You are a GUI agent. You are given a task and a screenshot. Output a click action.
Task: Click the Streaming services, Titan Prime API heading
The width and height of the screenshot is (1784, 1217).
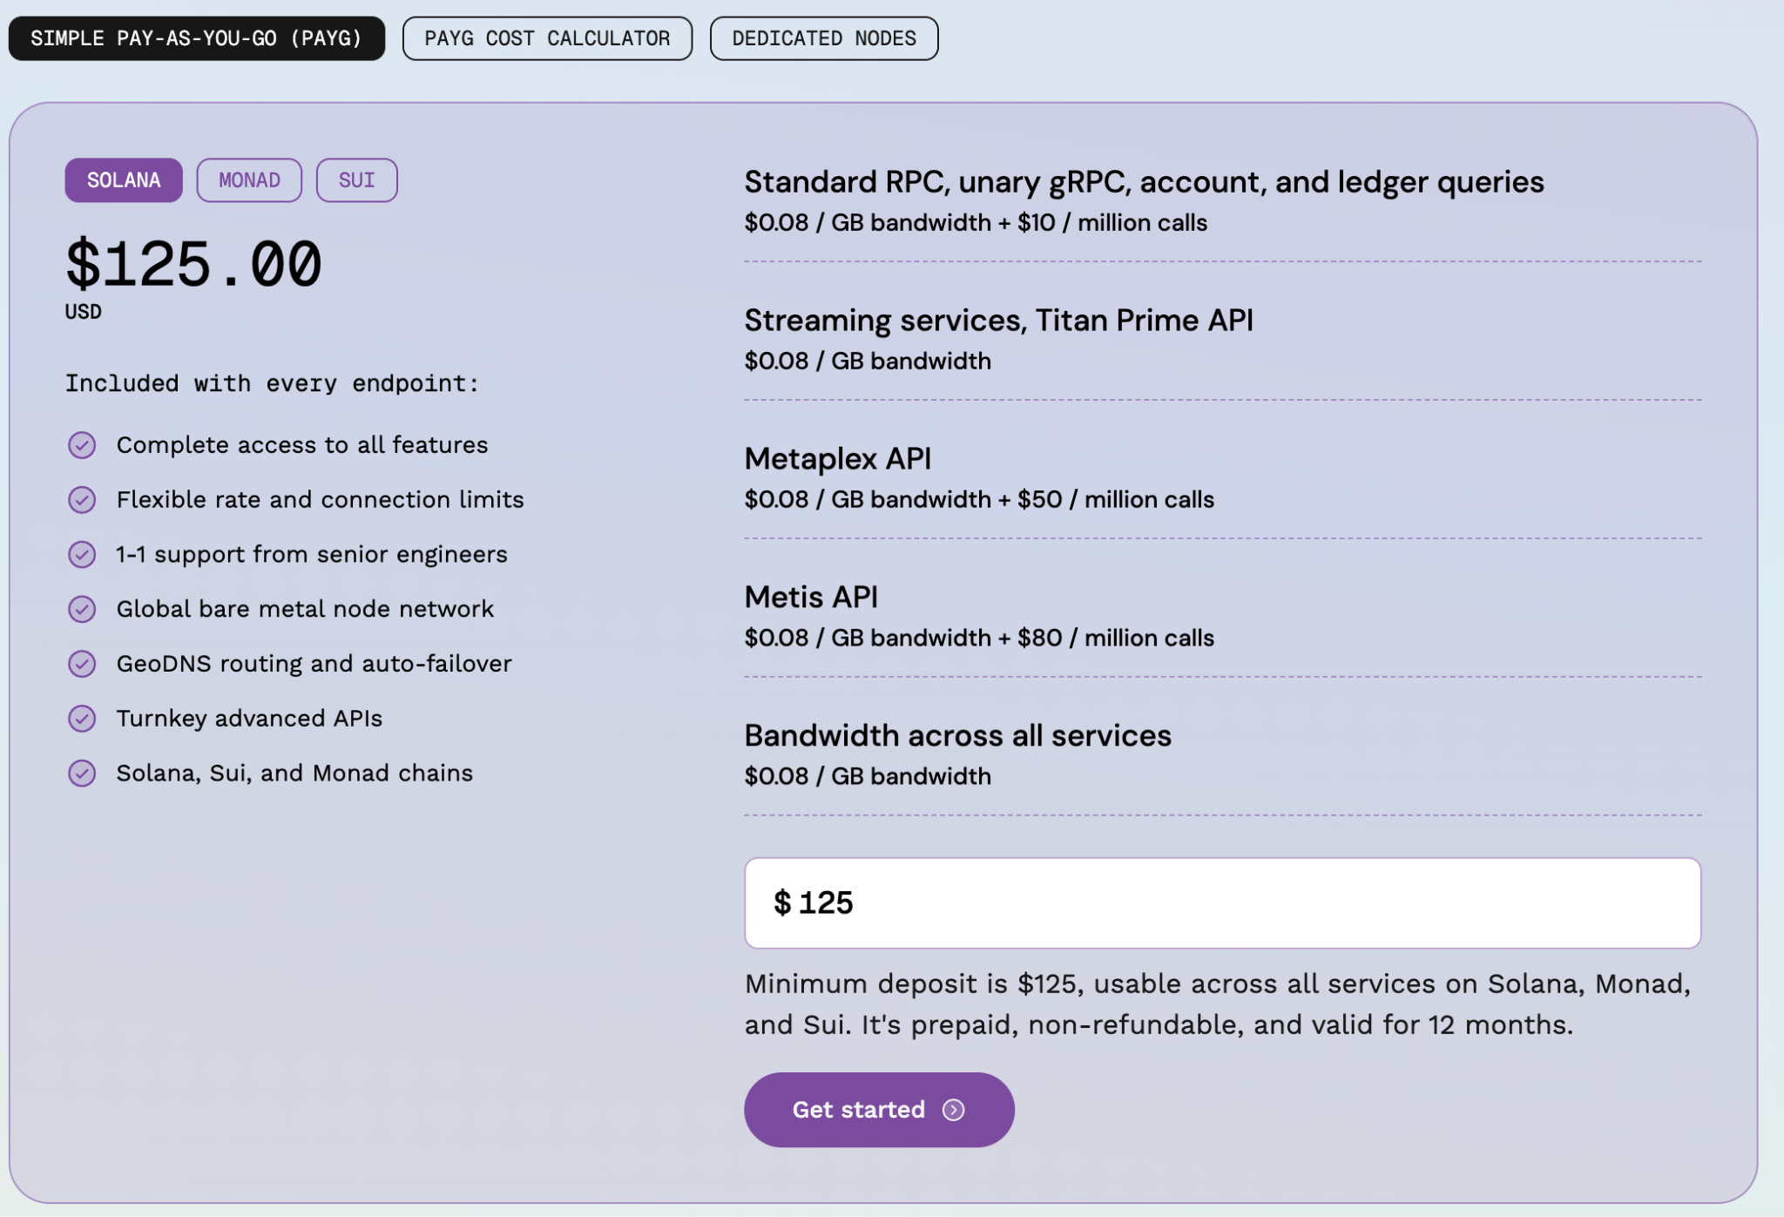[x=998, y=321]
